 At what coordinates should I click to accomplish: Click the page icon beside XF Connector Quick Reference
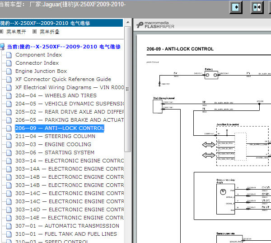click(9, 80)
